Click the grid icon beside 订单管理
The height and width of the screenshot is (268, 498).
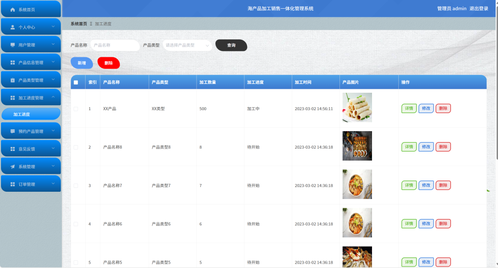(x=13, y=184)
